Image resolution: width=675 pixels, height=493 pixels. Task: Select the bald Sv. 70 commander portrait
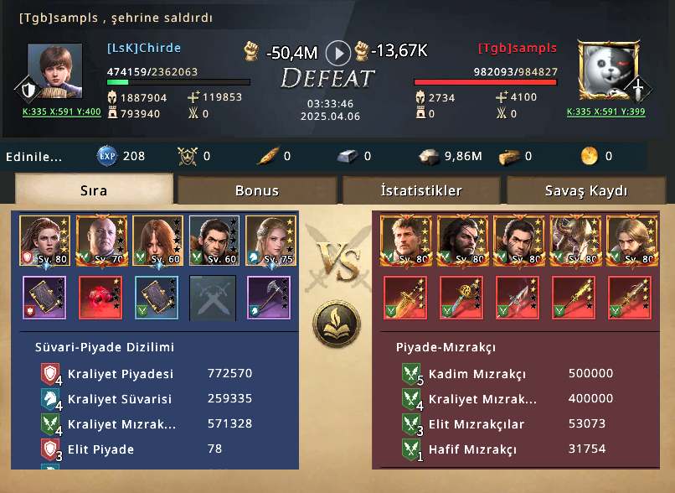pyautogui.click(x=101, y=241)
